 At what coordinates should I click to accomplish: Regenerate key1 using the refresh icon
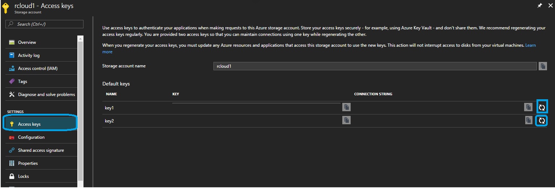pos(542,107)
